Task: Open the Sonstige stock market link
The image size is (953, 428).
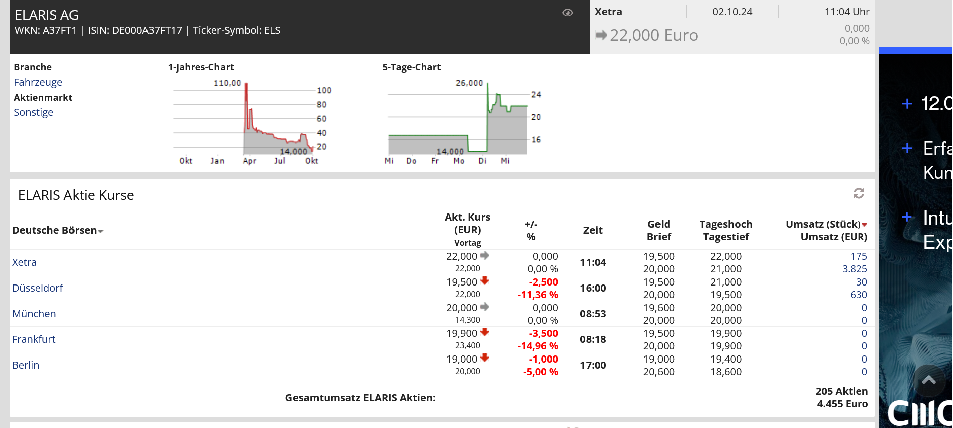Action: 33,112
